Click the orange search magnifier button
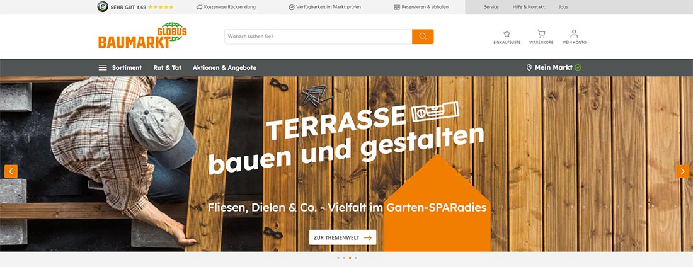Image resolution: width=693 pixels, height=267 pixels. (423, 37)
